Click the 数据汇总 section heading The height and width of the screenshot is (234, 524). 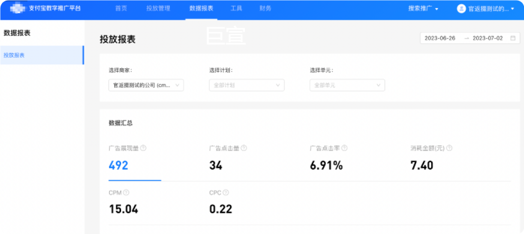coord(121,123)
